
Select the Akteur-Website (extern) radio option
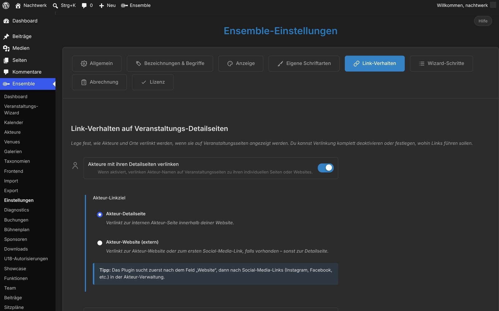pyautogui.click(x=100, y=243)
